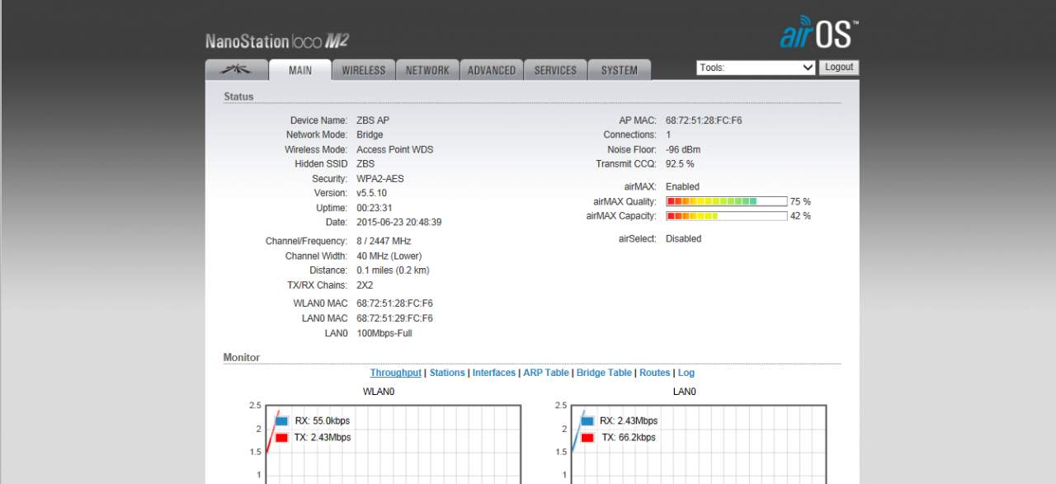Click the Distance value 0.1 miles (0.2 km)
1056x484 pixels.
(393, 270)
